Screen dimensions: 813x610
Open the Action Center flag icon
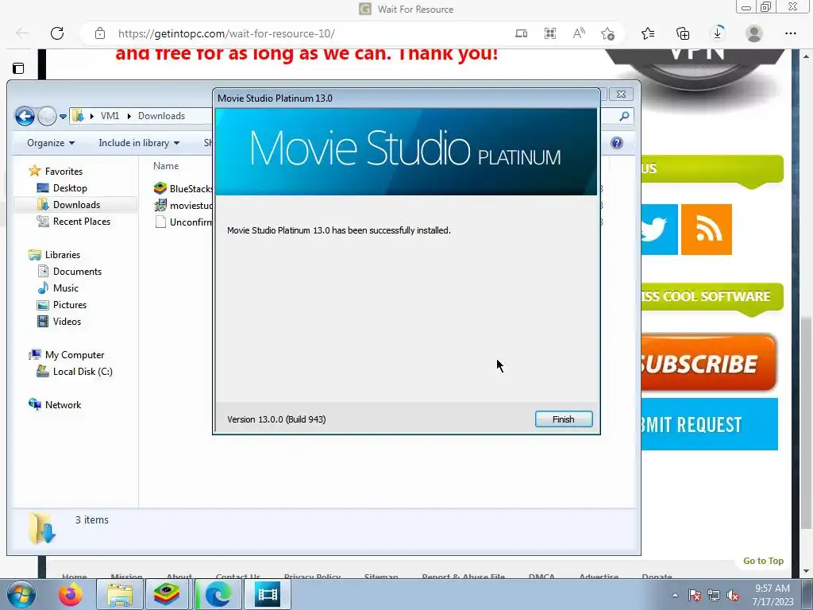tap(694, 595)
